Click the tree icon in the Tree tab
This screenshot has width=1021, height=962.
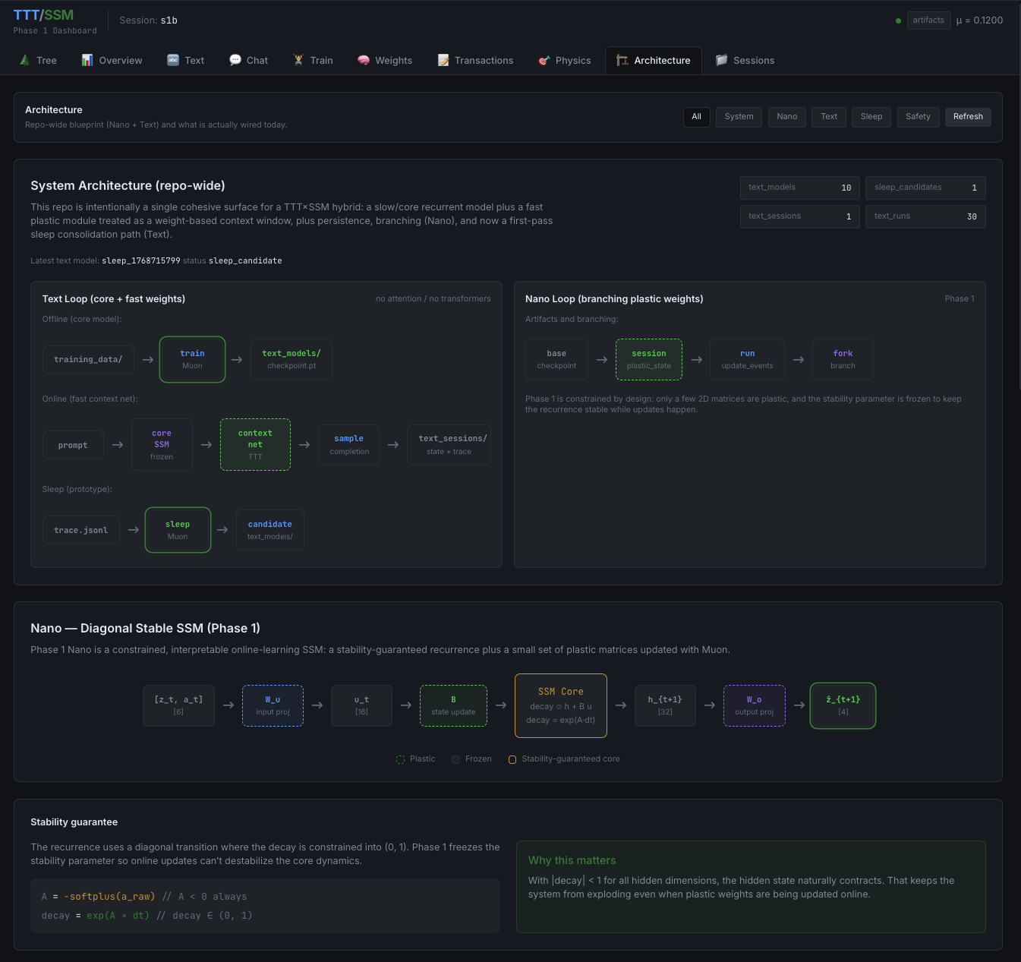pos(25,60)
